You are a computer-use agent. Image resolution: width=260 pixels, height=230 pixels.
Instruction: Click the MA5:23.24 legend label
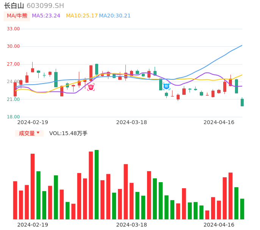[46, 16]
